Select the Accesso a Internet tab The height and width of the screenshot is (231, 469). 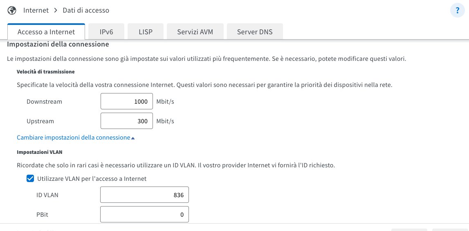(x=46, y=32)
